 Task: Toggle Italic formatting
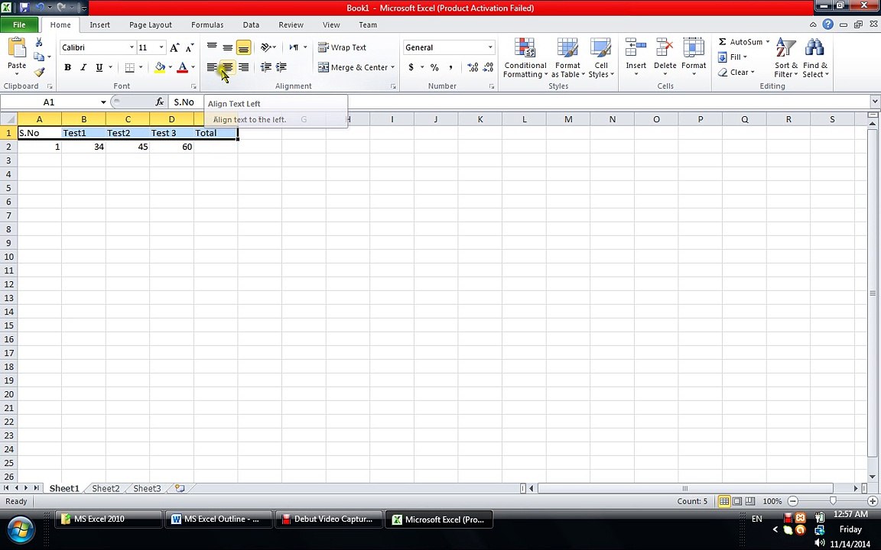point(83,67)
